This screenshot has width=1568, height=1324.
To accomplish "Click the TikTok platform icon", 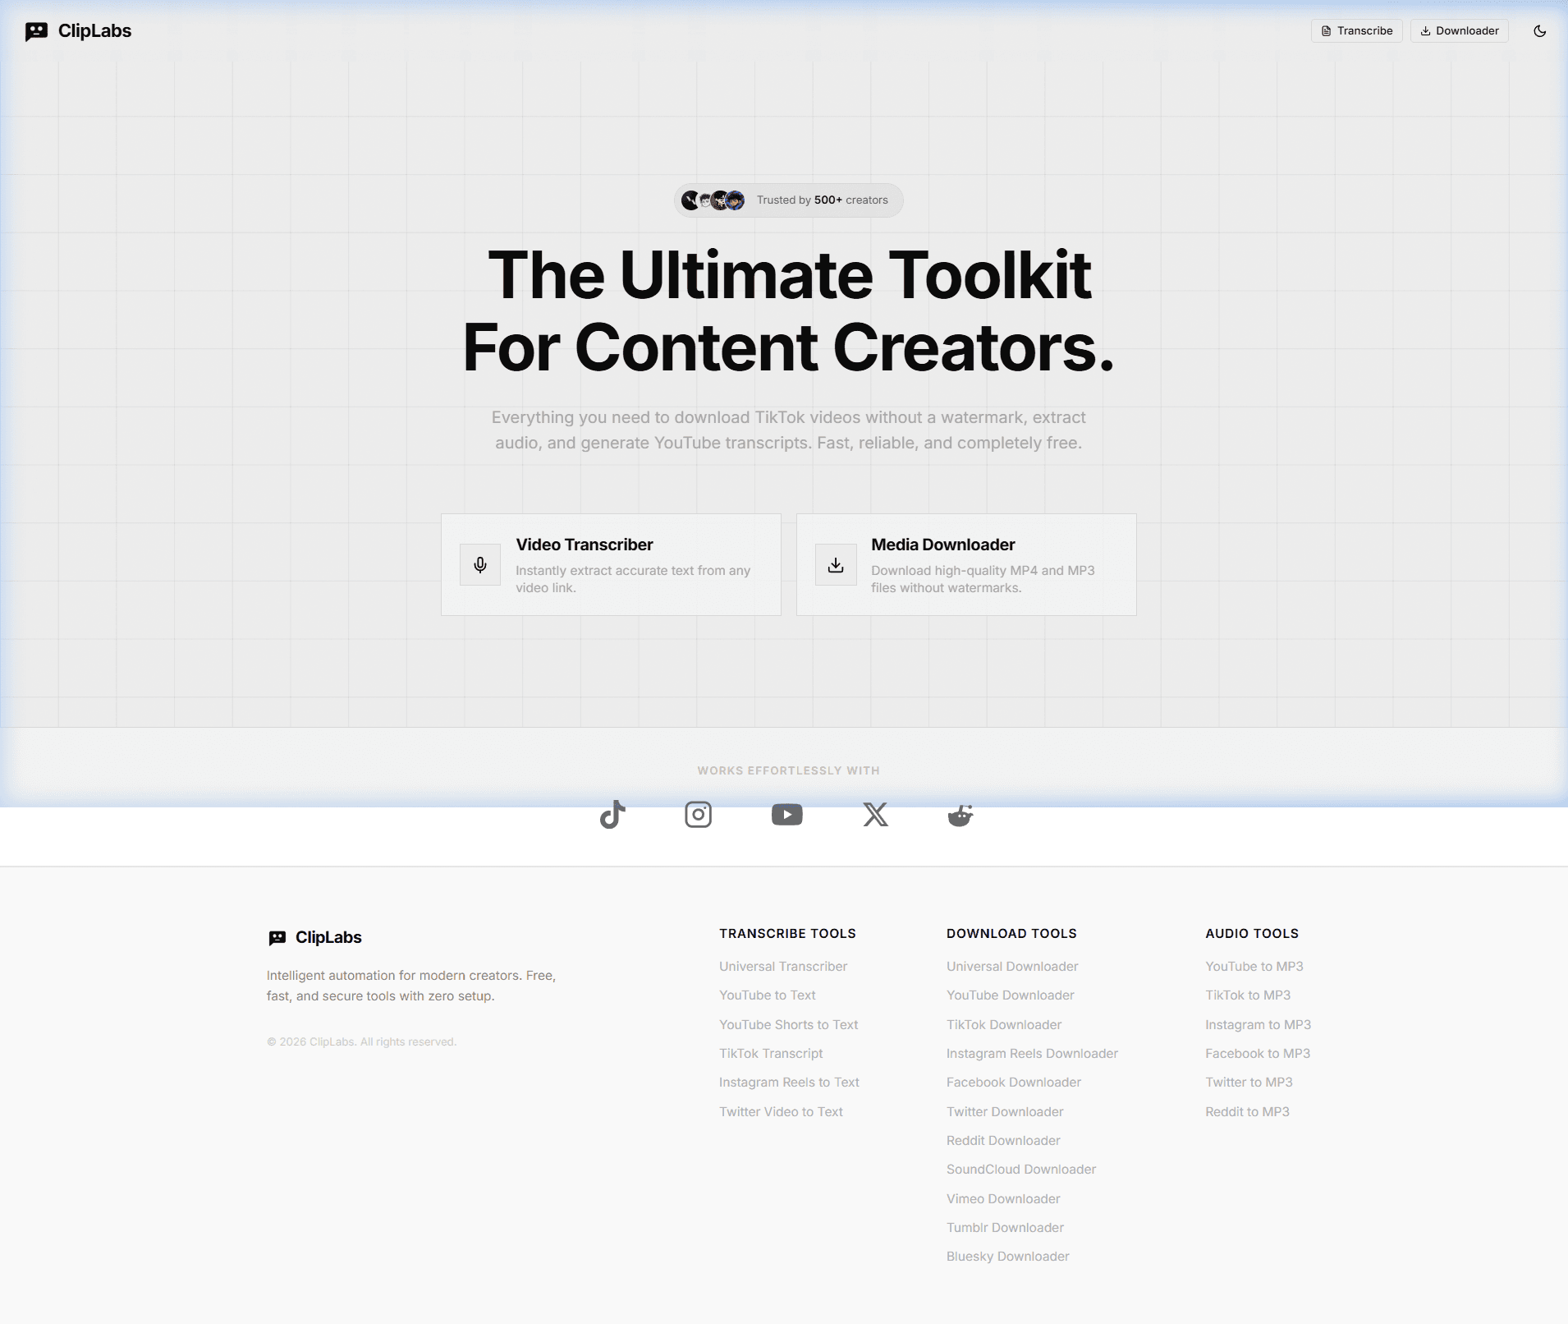I will [x=612, y=815].
